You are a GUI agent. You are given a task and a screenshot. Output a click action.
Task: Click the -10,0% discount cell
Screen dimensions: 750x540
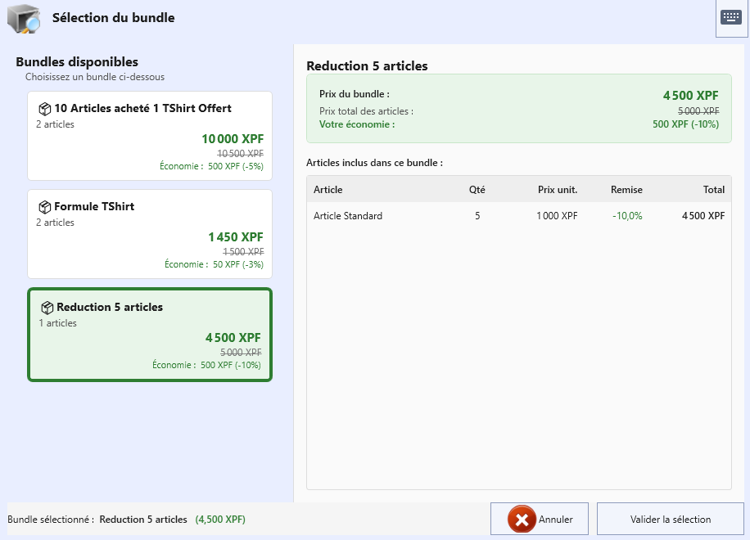626,216
